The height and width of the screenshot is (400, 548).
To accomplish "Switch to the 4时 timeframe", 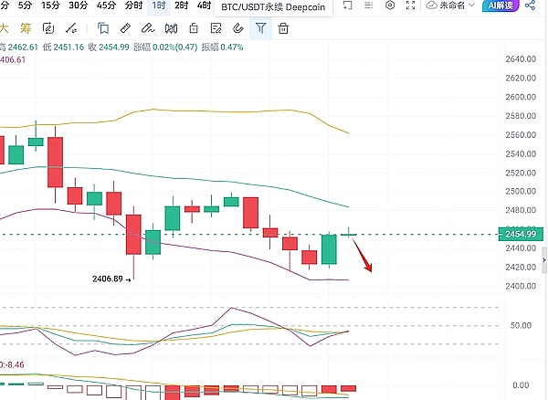I will [204, 5].
